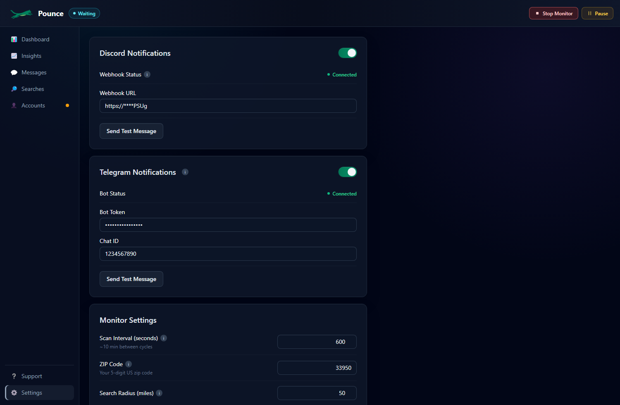Open the Messages section
This screenshot has height=405, width=620.
39,72
